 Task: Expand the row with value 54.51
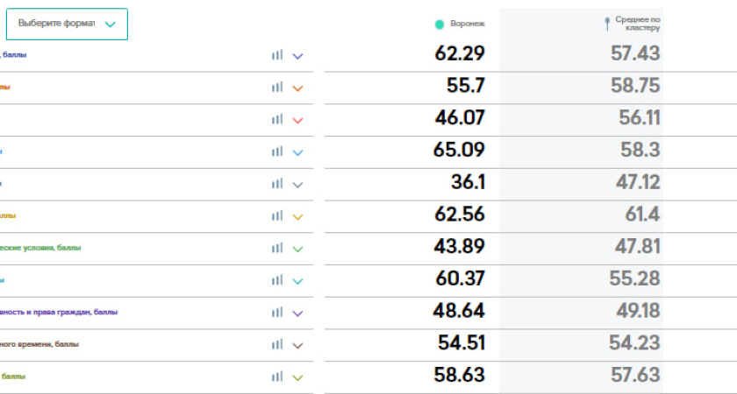coord(297,345)
